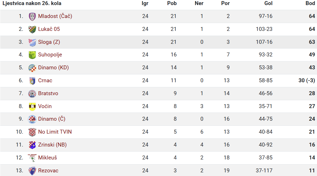Click the Pob column header

click(x=172, y=3)
